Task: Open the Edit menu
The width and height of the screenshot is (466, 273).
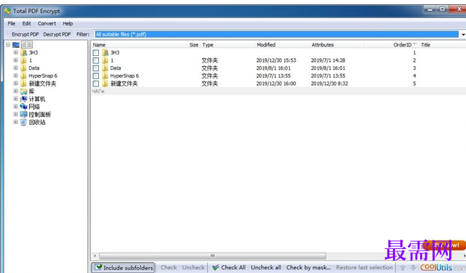Action: (26, 23)
